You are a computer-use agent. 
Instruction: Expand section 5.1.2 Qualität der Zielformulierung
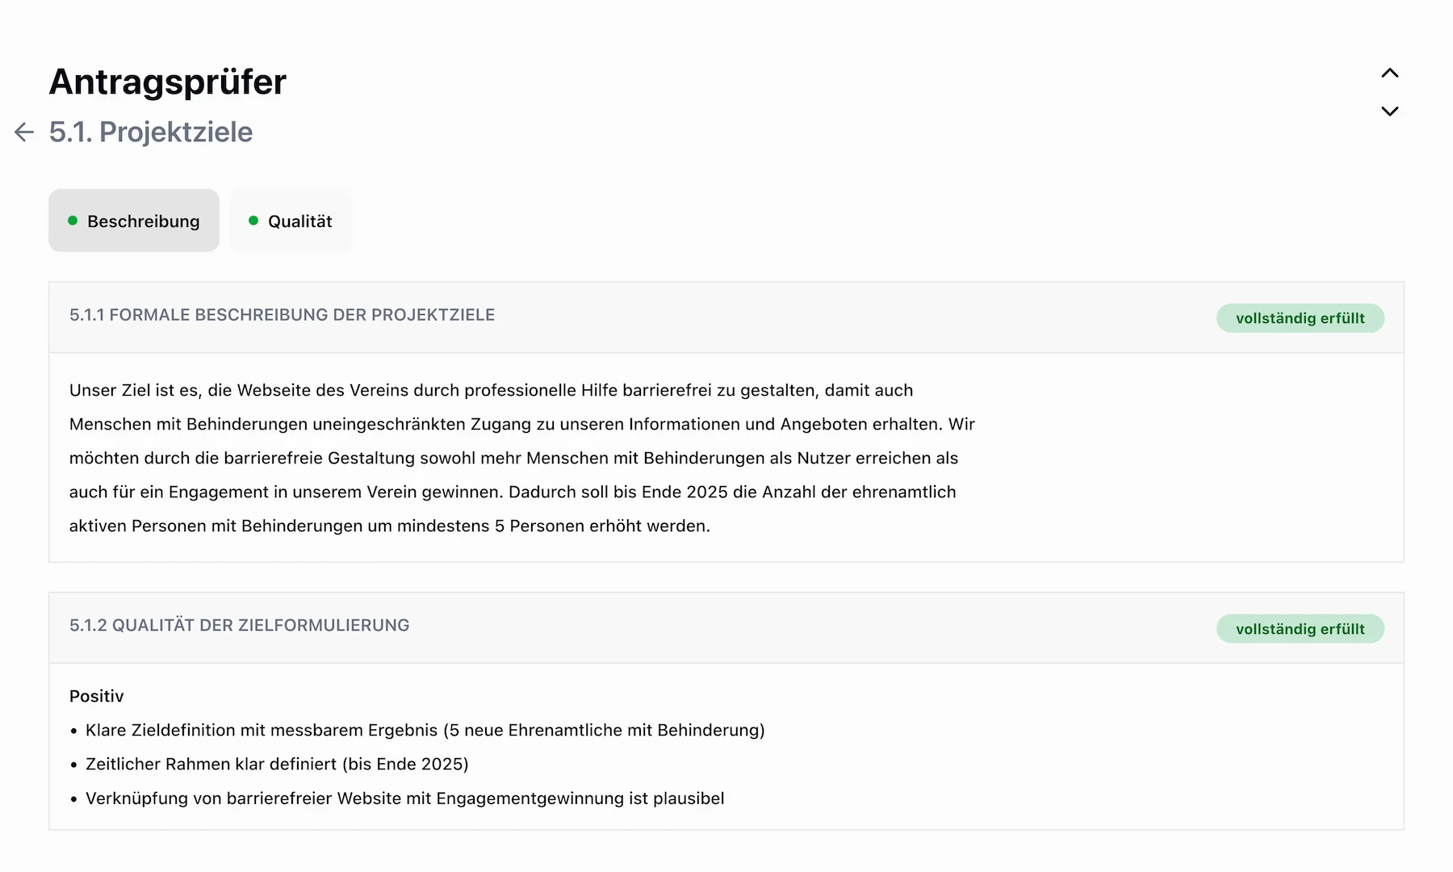[239, 626]
